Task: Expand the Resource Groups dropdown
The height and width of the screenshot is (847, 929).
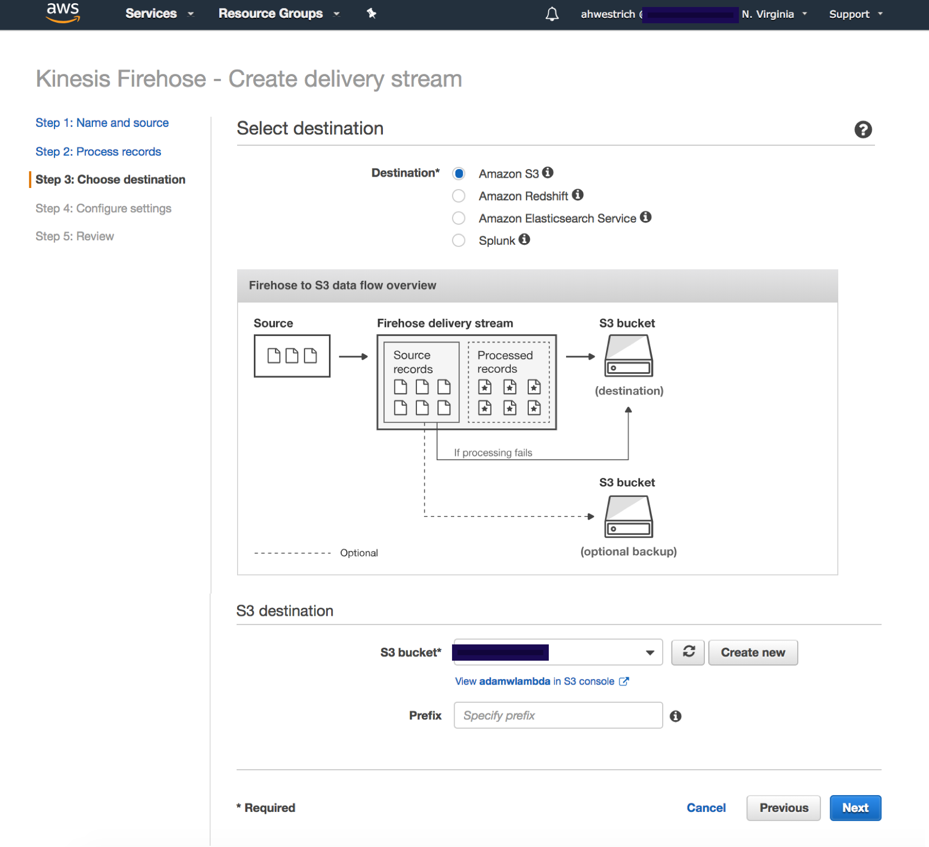Action: [279, 14]
